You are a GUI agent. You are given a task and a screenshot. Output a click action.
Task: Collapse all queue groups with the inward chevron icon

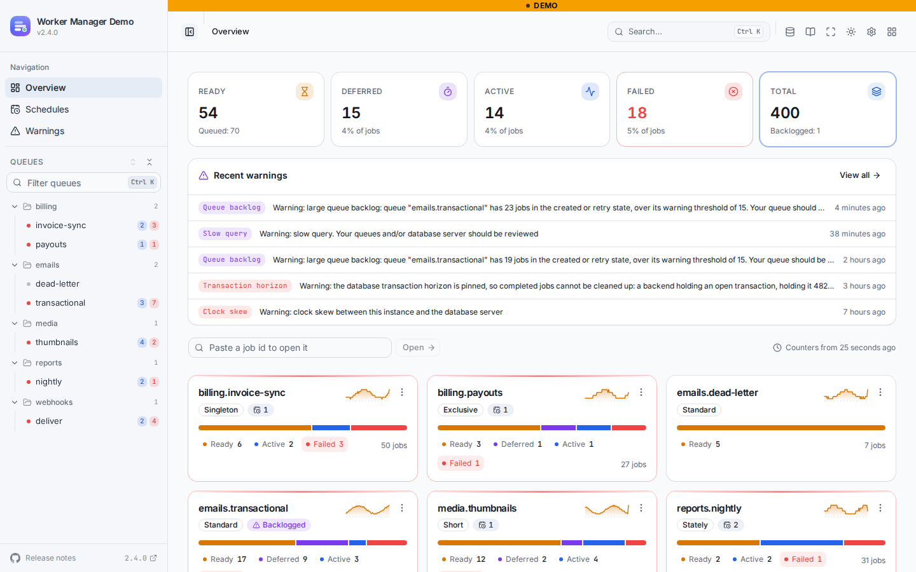click(149, 162)
